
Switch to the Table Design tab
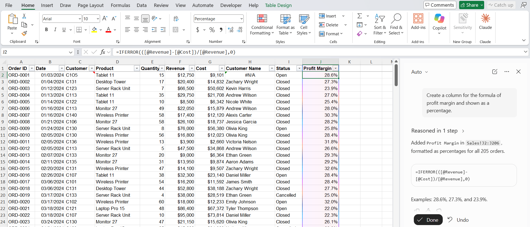[x=278, y=5]
